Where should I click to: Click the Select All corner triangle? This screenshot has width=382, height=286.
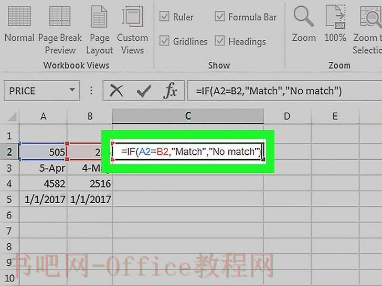click(12, 116)
